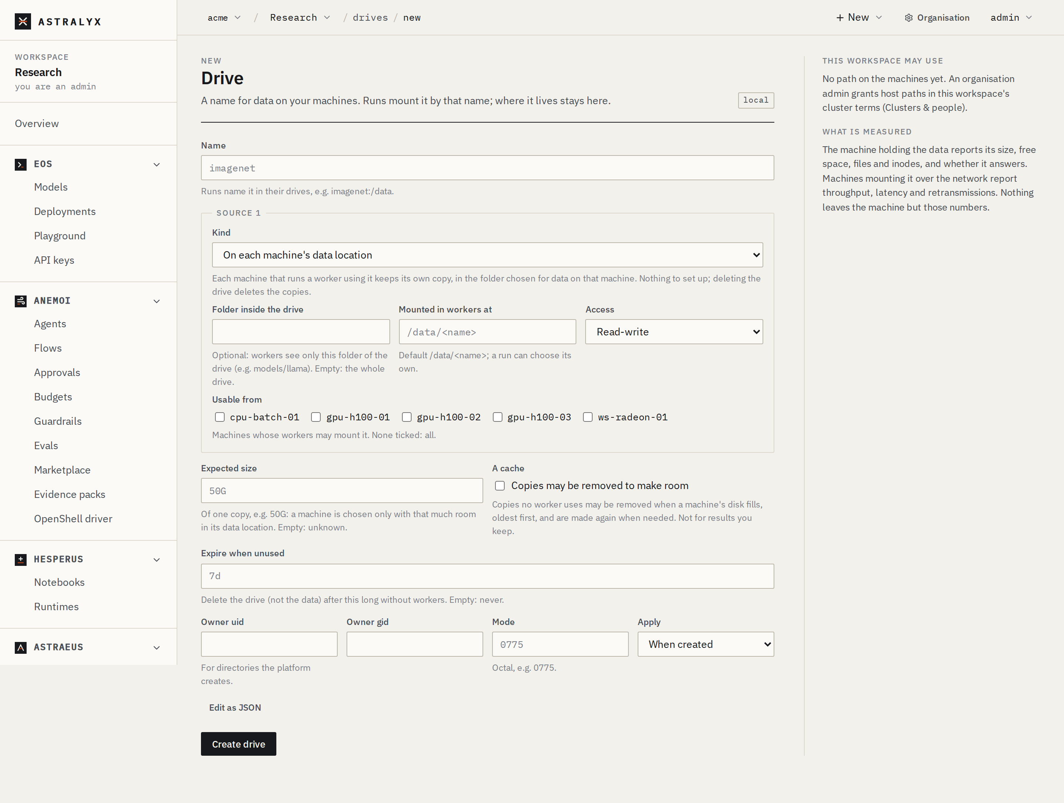Go to Models in the sidebar
The height and width of the screenshot is (803, 1064).
click(x=51, y=187)
